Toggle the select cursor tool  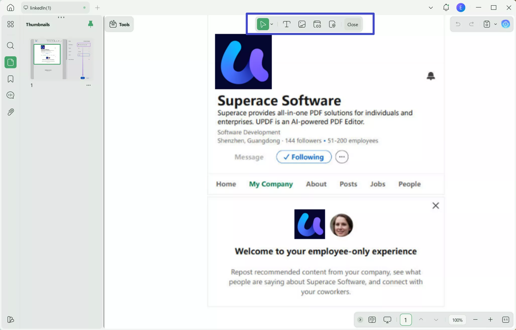coord(263,24)
